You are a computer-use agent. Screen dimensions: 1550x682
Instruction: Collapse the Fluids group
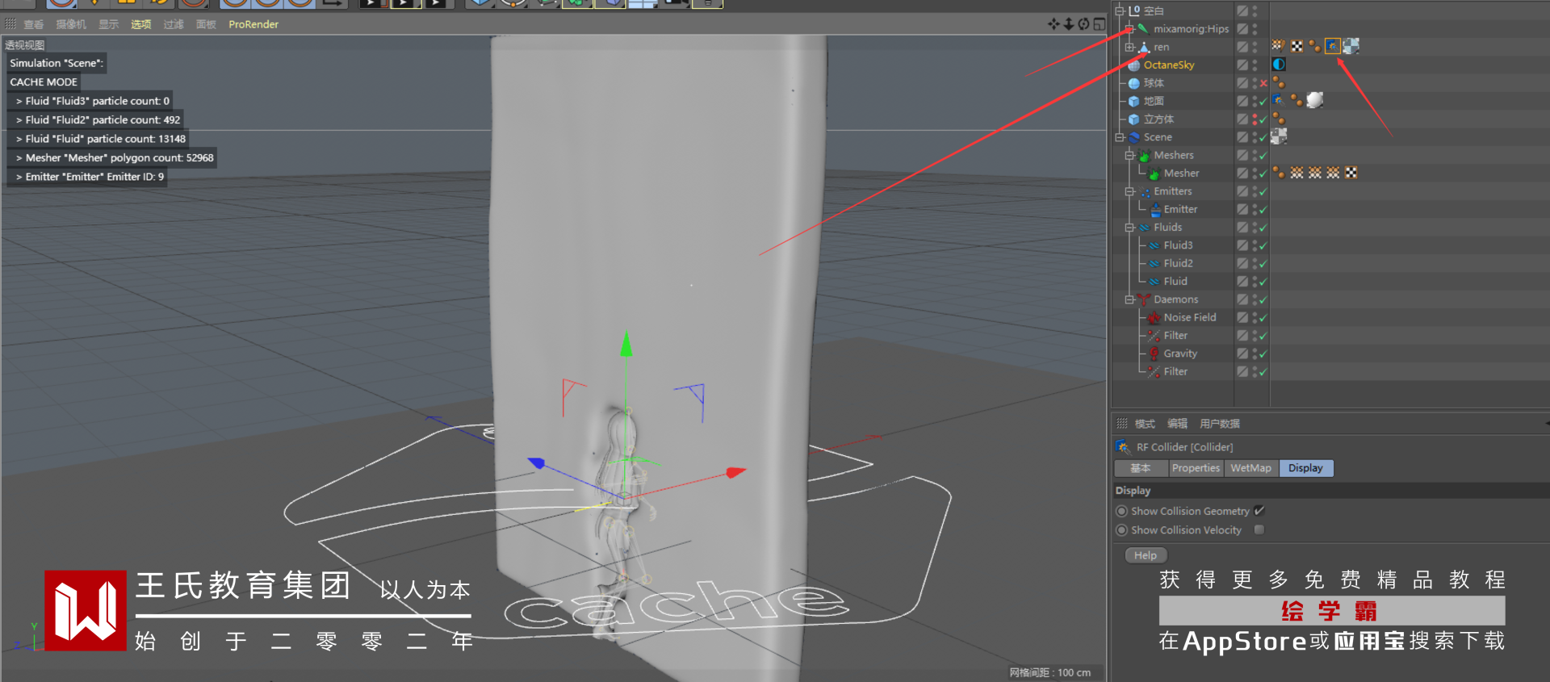(x=1130, y=228)
